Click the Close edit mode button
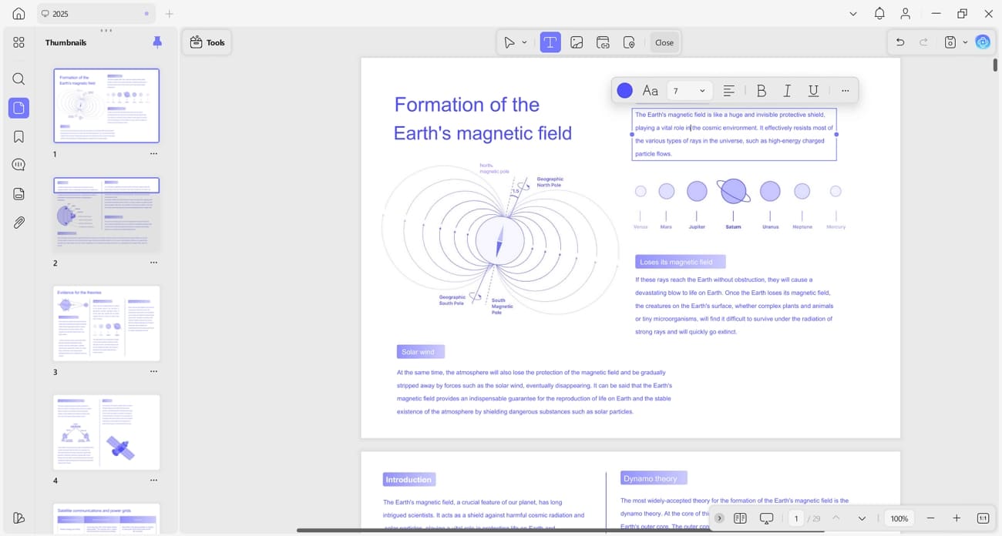The image size is (1002, 536). click(x=664, y=42)
